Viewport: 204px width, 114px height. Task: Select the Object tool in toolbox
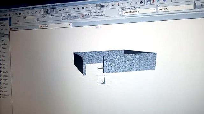[x=4, y=84]
